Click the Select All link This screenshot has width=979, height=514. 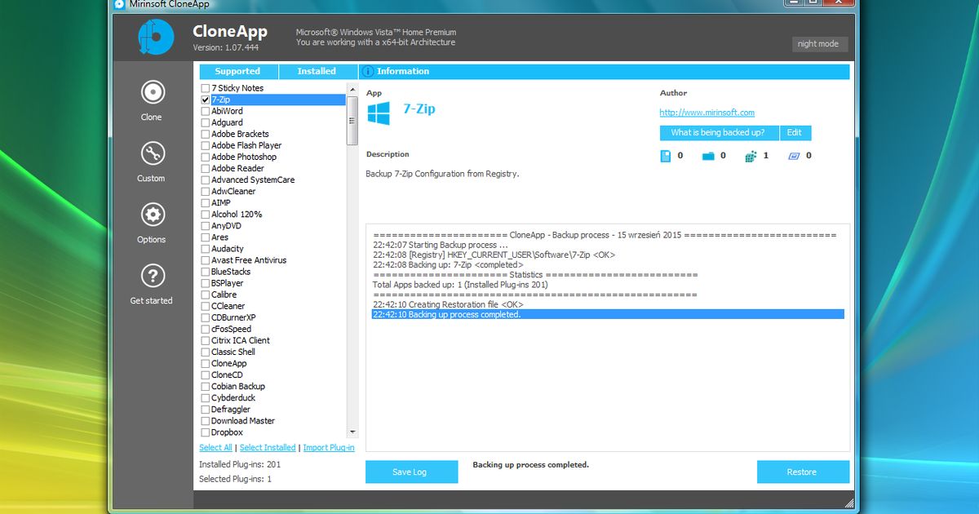215,447
